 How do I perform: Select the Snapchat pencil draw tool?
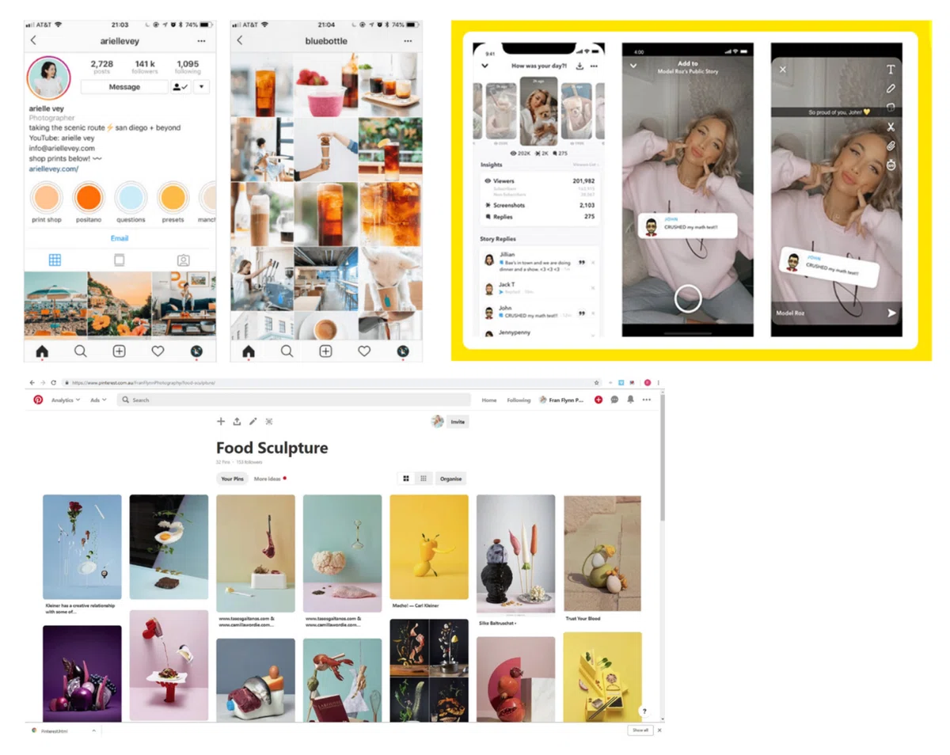coord(891,89)
